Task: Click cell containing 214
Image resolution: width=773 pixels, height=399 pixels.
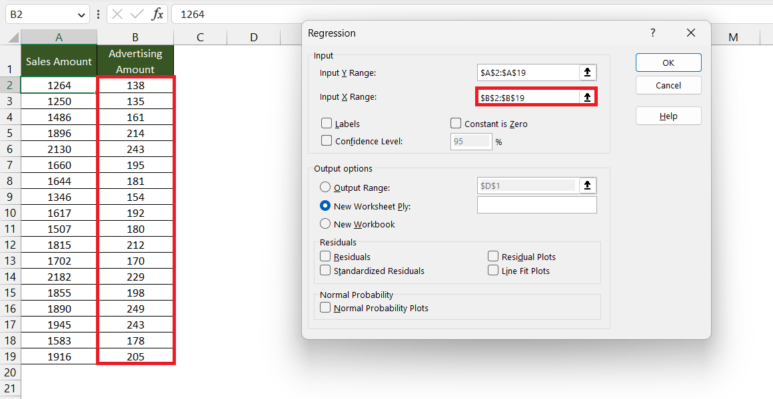Action: [135, 133]
